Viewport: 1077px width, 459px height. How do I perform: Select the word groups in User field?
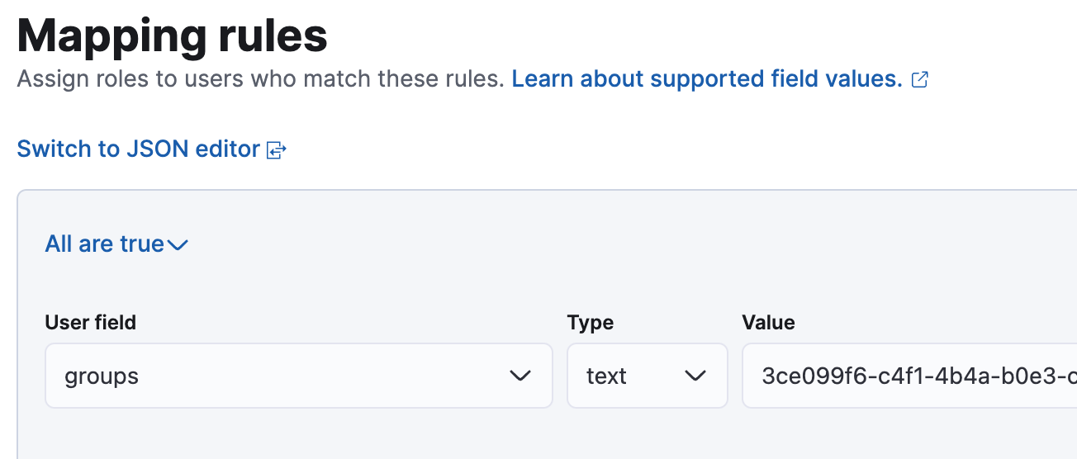pos(102,376)
